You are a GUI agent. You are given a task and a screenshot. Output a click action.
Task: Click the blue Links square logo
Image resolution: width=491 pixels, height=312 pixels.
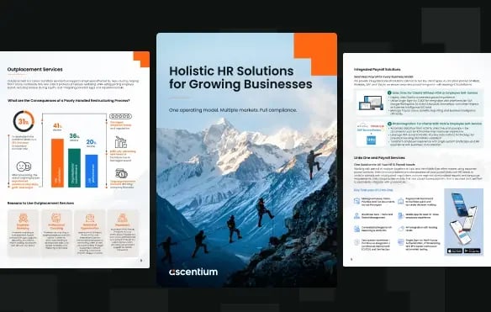click(371, 140)
